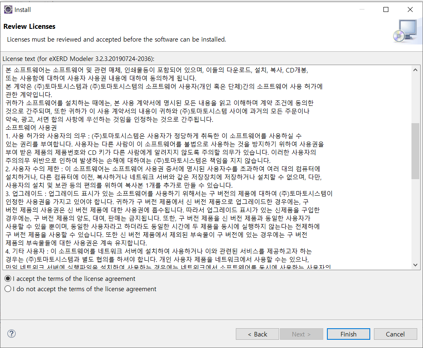Viewport: 423px width, 348px height.
Task: Click the Cancel button
Action: (395, 334)
